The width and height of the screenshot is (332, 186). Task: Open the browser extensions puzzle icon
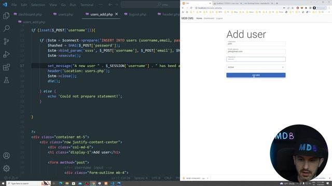(306, 8)
